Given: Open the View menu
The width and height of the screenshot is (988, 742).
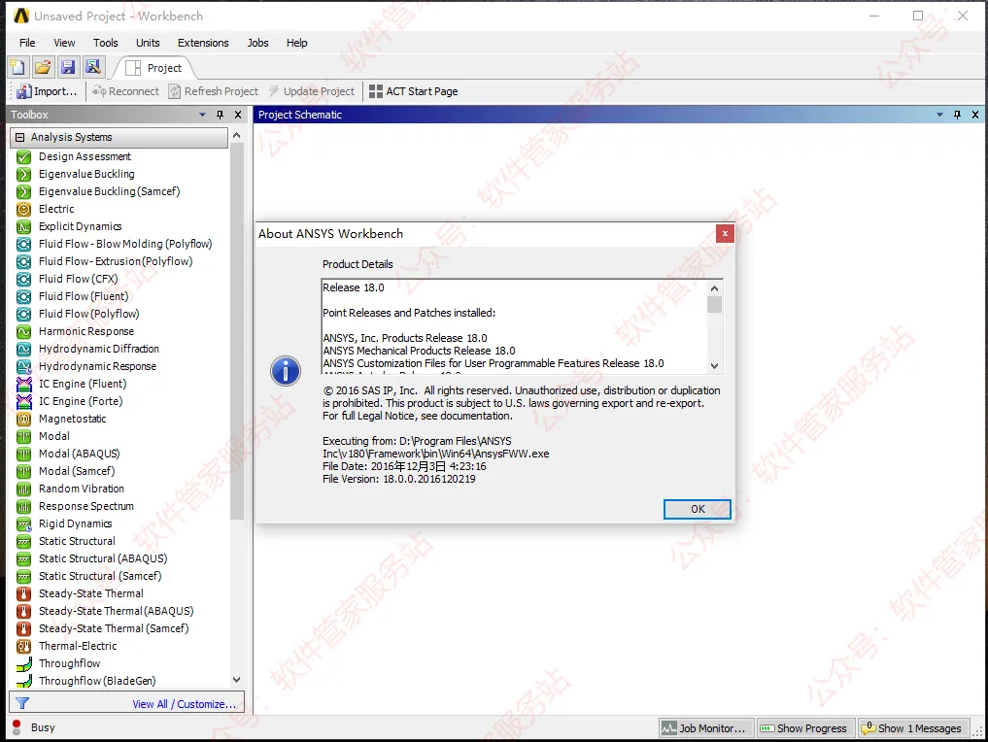Looking at the screenshot, I should pos(64,43).
